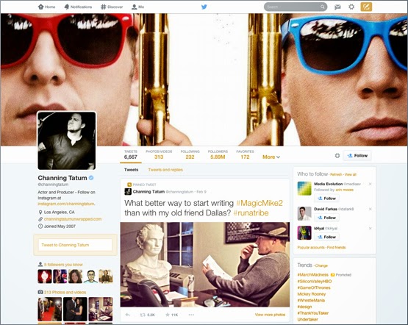Open the settings gear in top bar
The width and height of the screenshot is (408, 325).
pyautogui.click(x=351, y=7)
